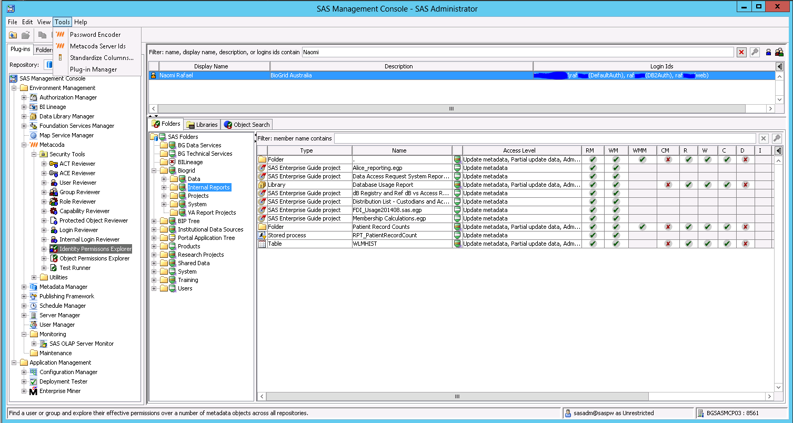
Task: Click the stored process icon for RPT_PatientRecordCount
Action: [262, 235]
